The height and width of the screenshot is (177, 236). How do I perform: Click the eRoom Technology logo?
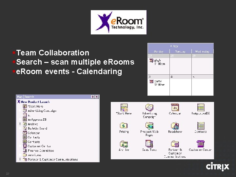119,22
